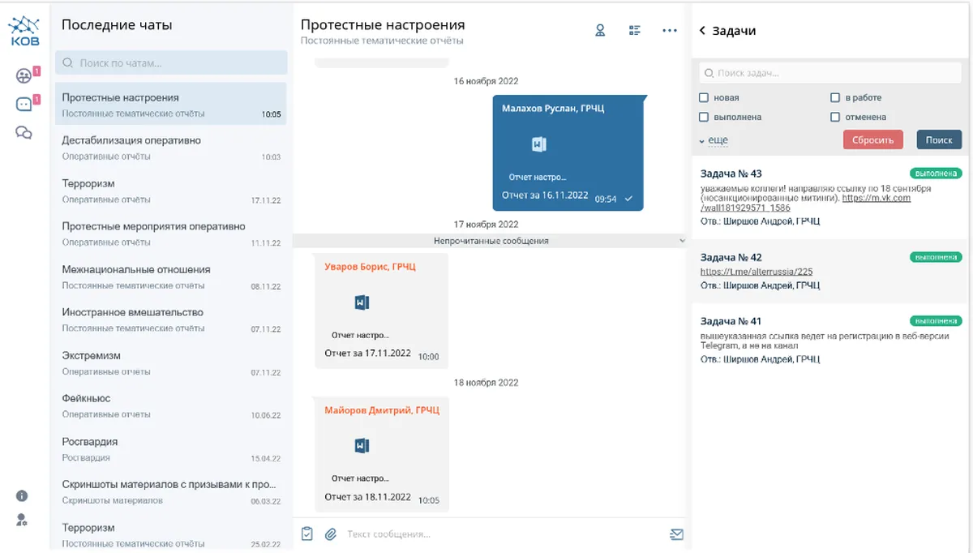Expand the "еще" additional filters
973x553 pixels.
tap(714, 140)
